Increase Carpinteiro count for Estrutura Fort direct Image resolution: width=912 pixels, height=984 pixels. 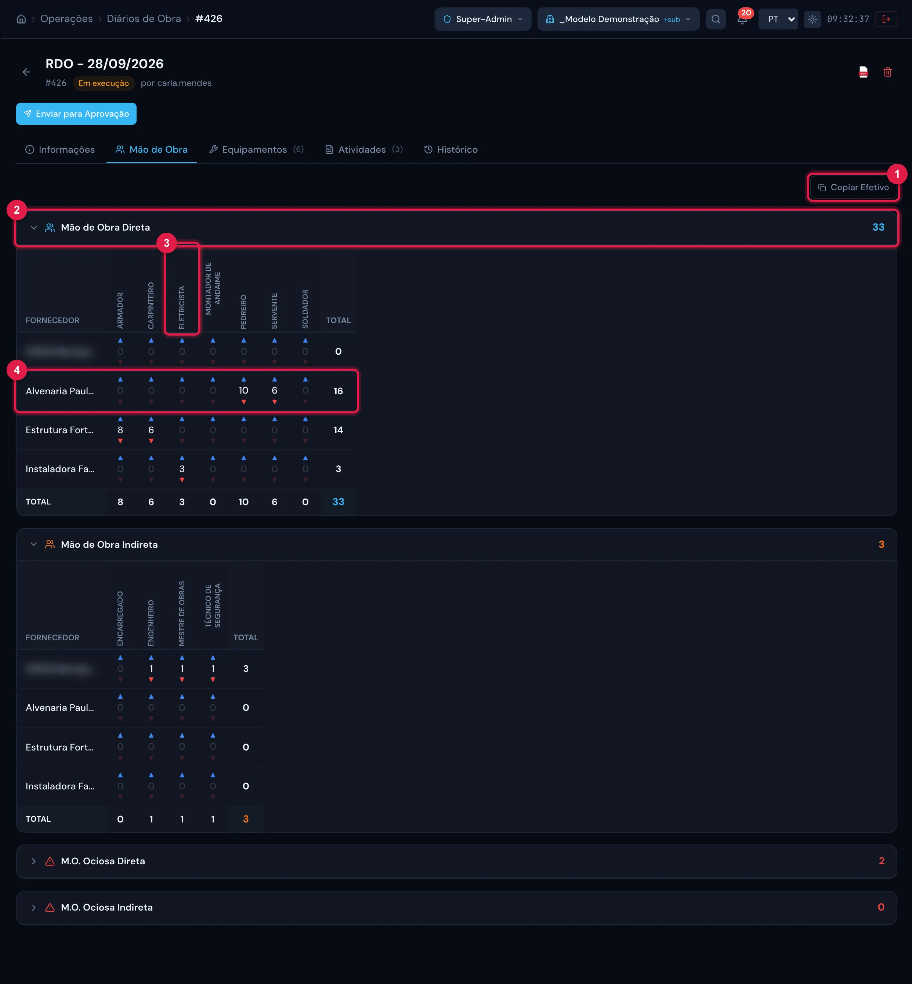[x=151, y=419]
